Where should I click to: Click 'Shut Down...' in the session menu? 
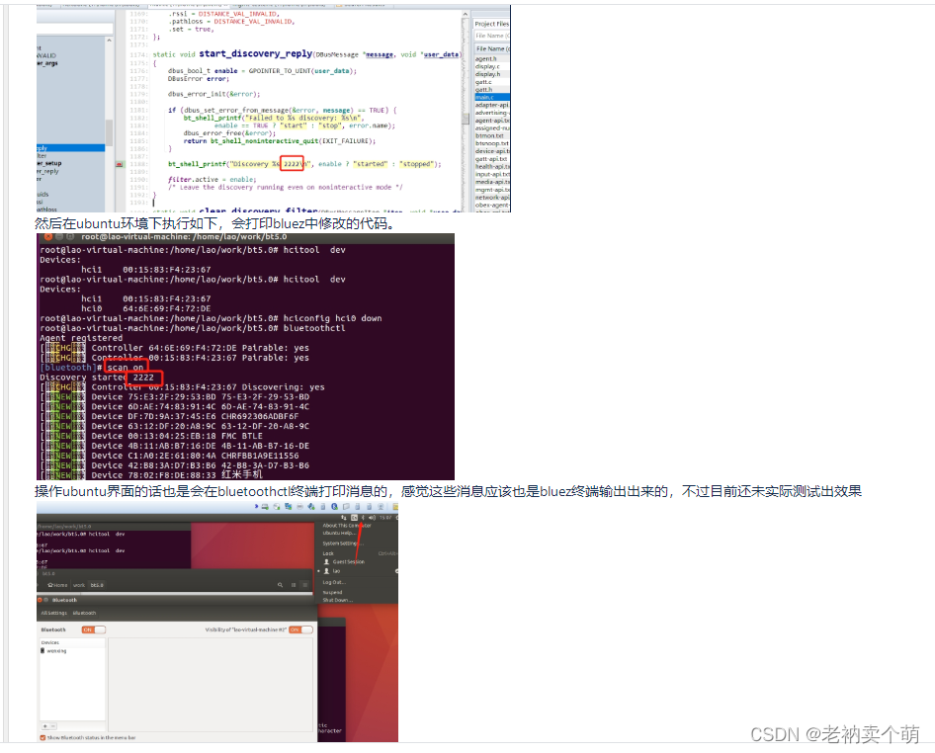click(338, 601)
